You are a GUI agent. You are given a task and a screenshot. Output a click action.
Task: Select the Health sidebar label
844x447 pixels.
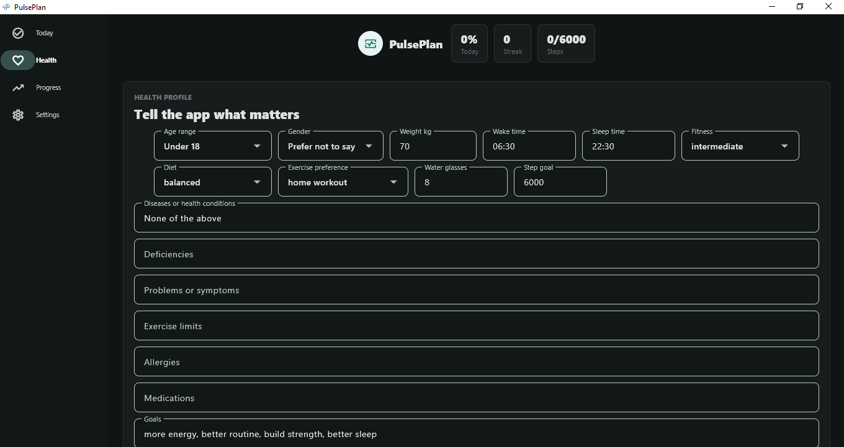coord(46,60)
